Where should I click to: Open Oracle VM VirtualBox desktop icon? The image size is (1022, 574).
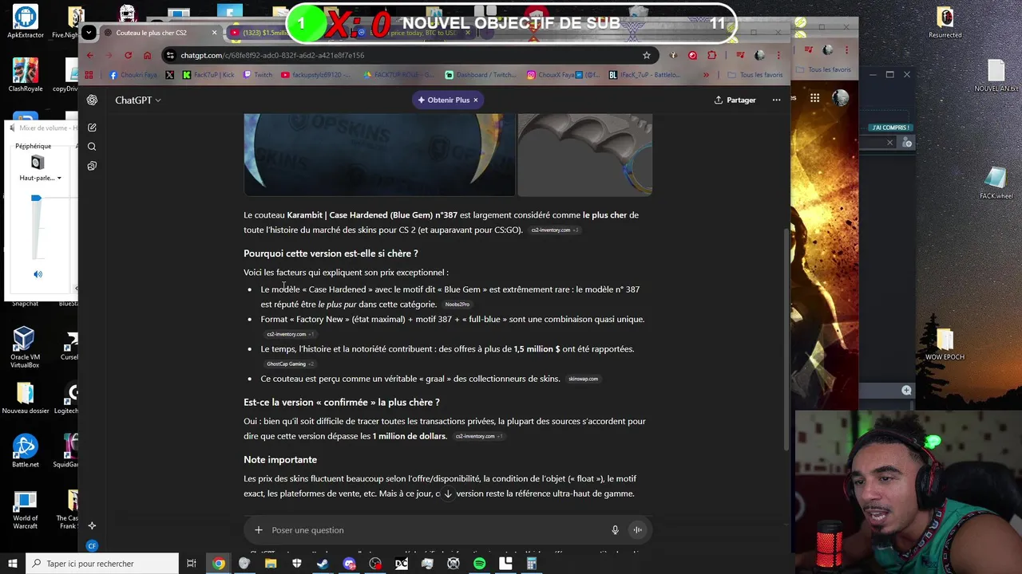coord(25,347)
